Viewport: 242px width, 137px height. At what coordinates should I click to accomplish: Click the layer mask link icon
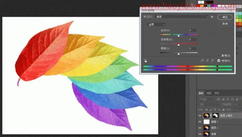point(211,115)
